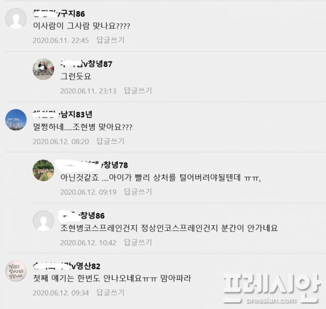The width and height of the screenshot is (326, 309).
Task: Click the 2020.06.12. 10:42 timestamp
Action: pyautogui.click(x=88, y=243)
